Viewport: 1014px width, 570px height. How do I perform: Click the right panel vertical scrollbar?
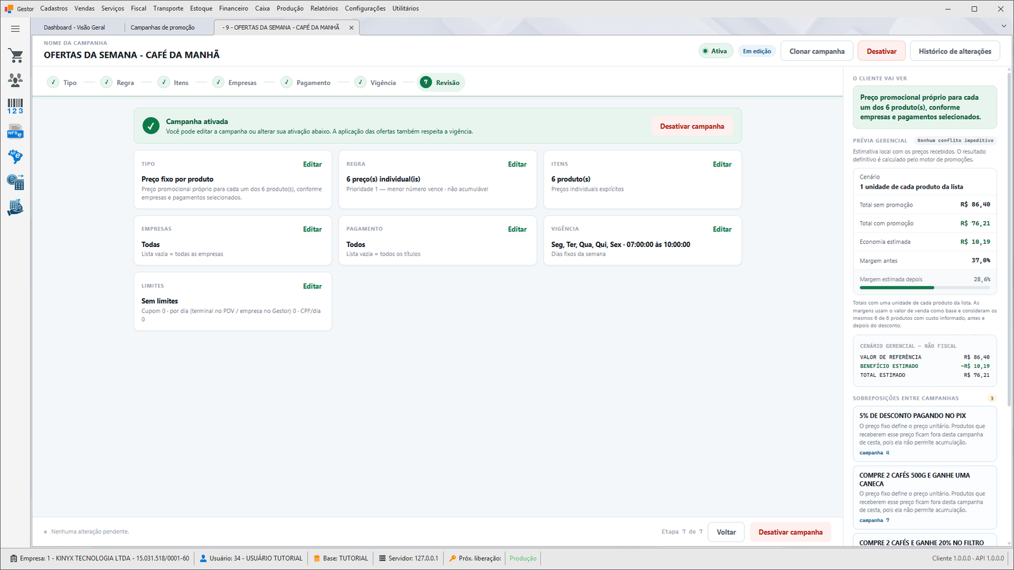click(x=1009, y=241)
